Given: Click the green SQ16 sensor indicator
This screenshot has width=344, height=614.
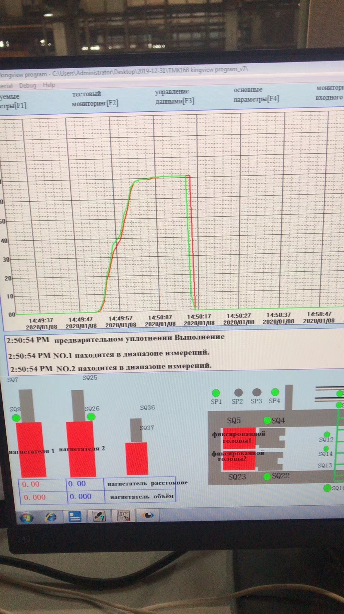Looking at the screenshot, I should (x=327, y=488).
